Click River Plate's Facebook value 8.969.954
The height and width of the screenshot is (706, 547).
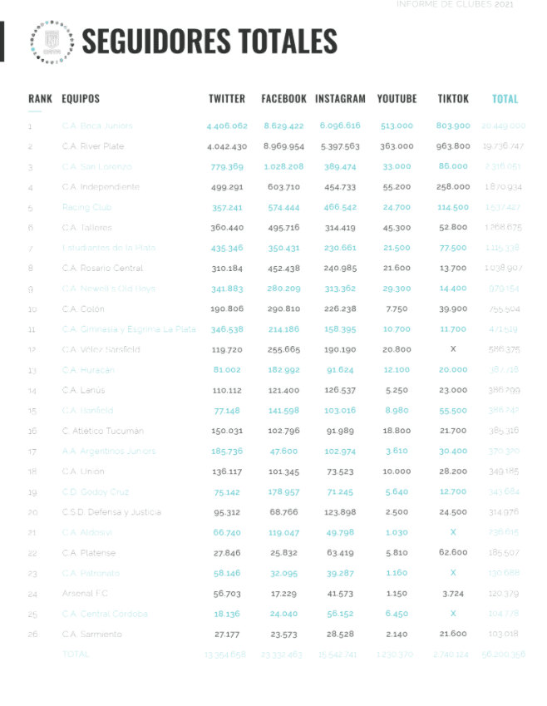pos(283,146)
